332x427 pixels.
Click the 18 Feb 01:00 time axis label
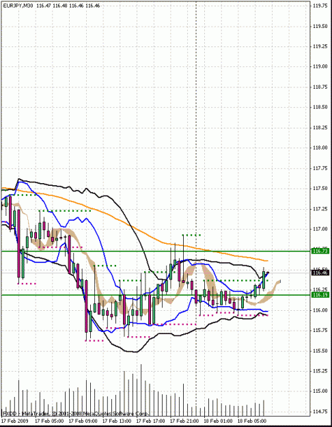click(x=218, y=421)
